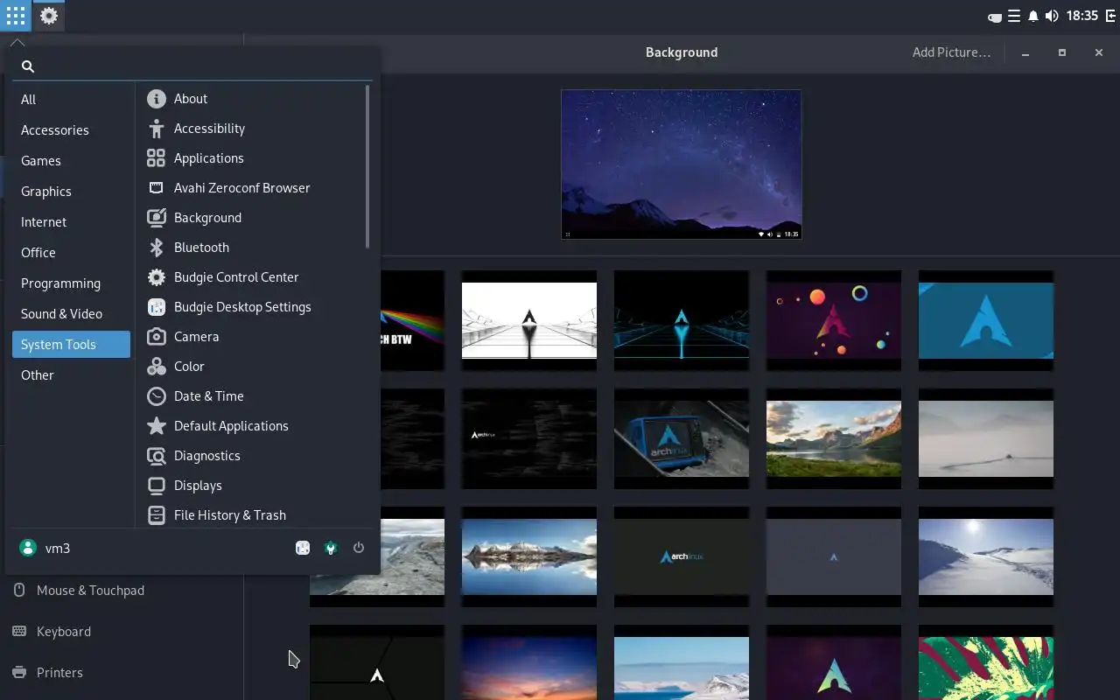Image resolution: width=1120 pixels, height=700 pixels.
Task: Click the Diagnostics icon in menu
Action: click(156, 456)
